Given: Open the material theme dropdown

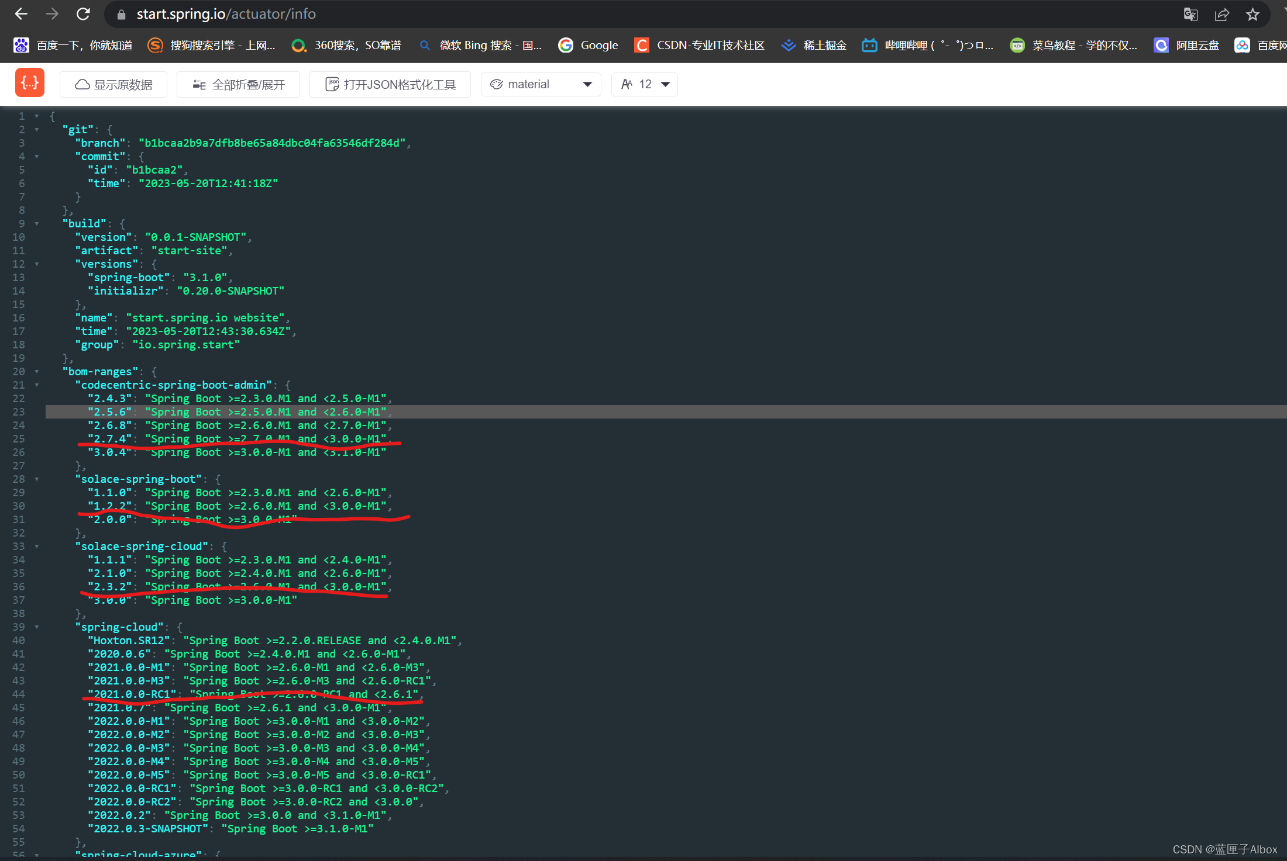Looking at the screenshot, I should [541, 85].
